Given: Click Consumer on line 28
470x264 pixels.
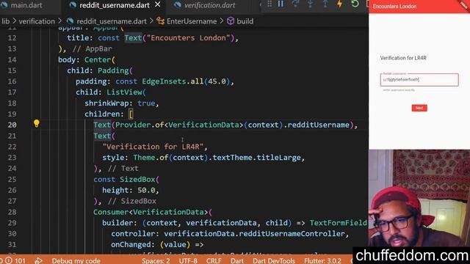Looking at the screenshot, I should point(111,212).
